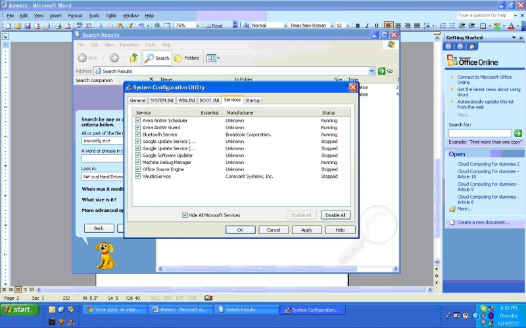
Task: Click the green Go arrow beside search field
Action: click(518, 133)
